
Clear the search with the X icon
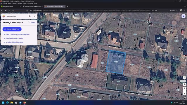pyautogui.click(x=35, y=16)
